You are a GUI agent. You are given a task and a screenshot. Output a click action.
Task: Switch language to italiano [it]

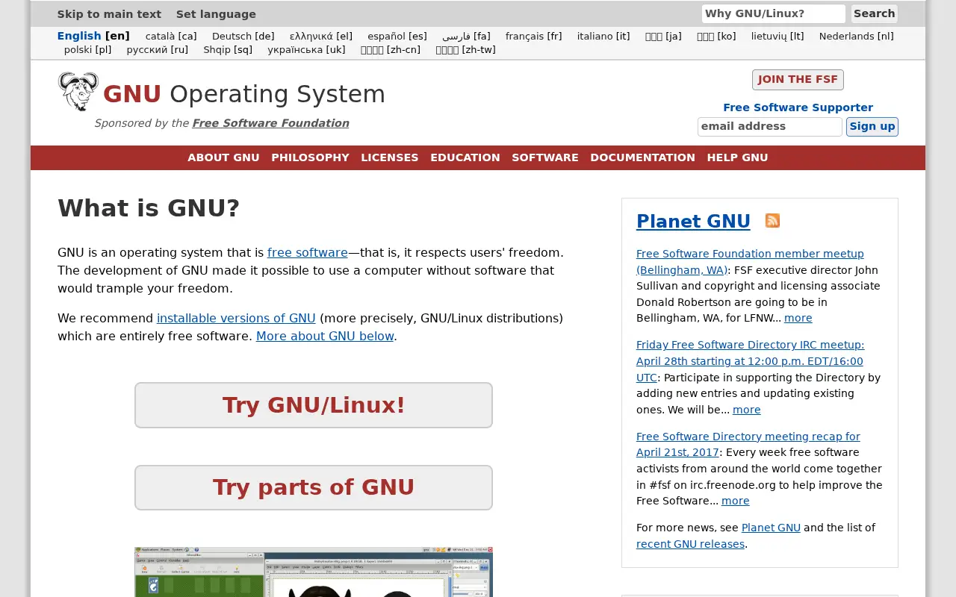[603, 36]
